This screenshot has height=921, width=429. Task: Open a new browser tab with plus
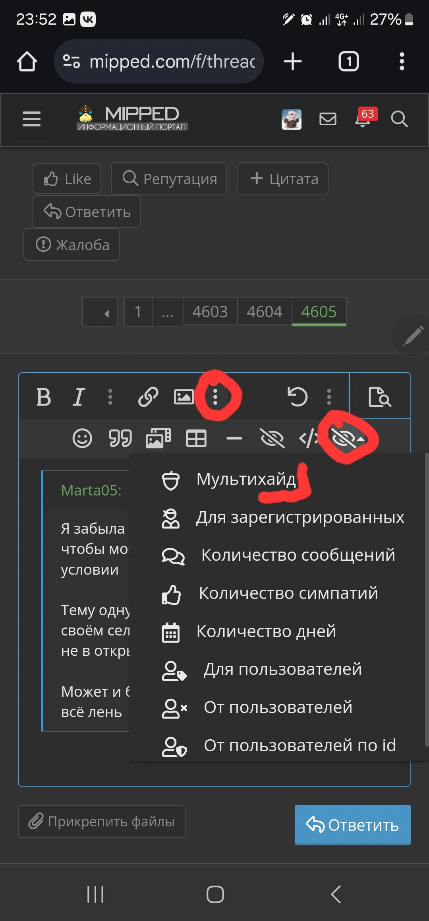293,62
